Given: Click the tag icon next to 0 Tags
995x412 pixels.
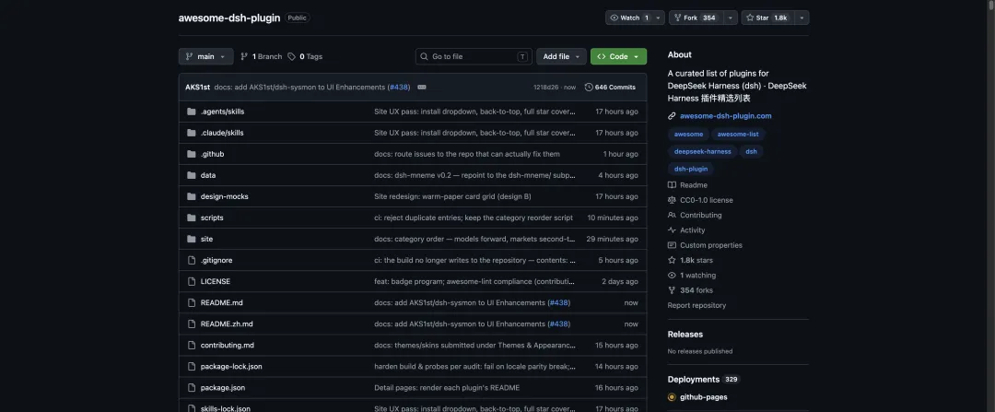Looking at the screenshot, I should (x=291, y=56).
